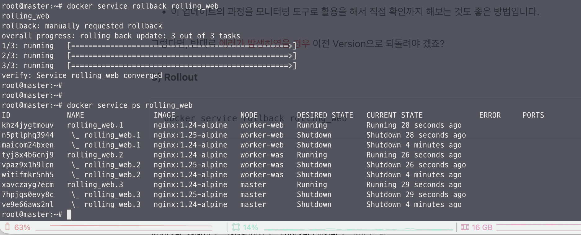Click the PORTS column header
581x235 pixels.
[533, 115]
